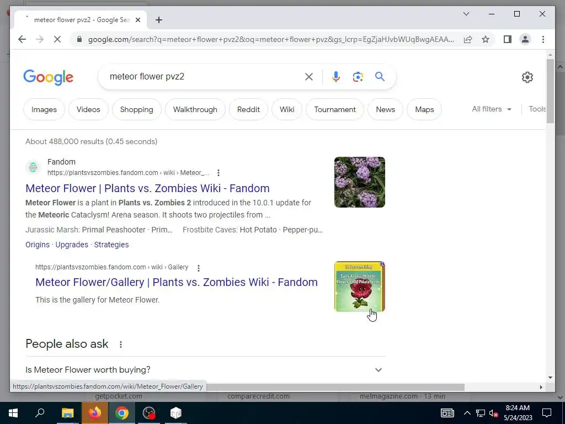Bookmark this tab with the star icon
Image resolution: width=565 pixels, height=424 pixels.
[x=486, y=39]
